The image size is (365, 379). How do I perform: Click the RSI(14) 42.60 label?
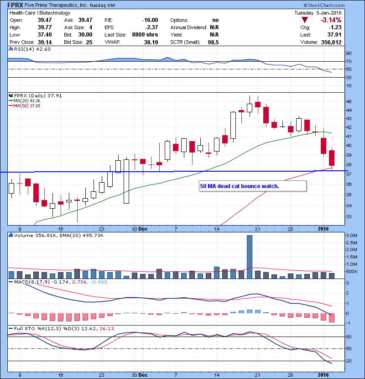pyautogui.click(x=32, y=49)
